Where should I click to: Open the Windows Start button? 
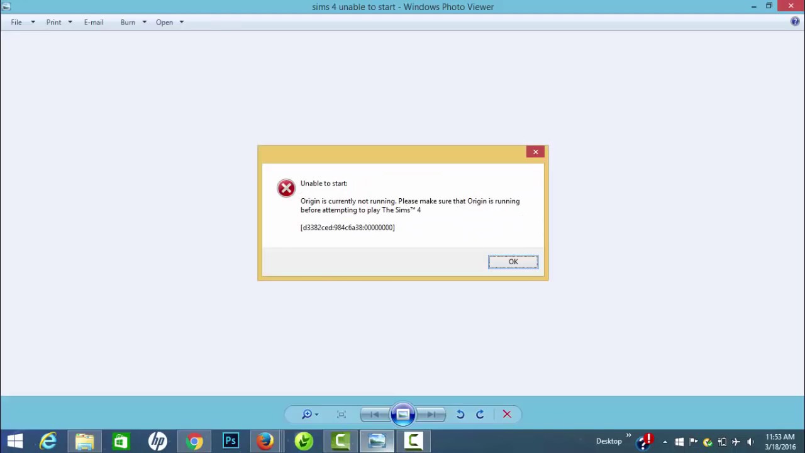coord(15,442)
